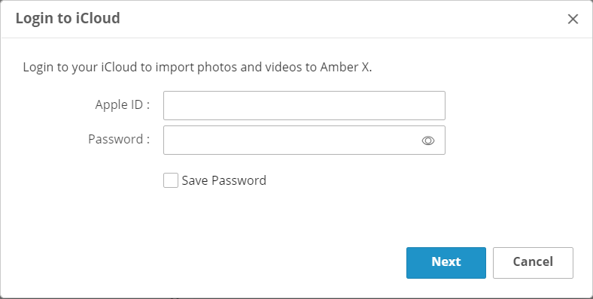The width and height of the screenshot is (593, 299).
Task: Tick the Save Password checkbox
Action: (171, 180)
